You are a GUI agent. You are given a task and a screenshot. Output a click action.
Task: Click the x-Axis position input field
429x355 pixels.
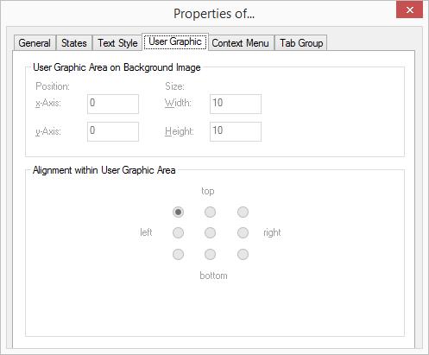point(113,104)
